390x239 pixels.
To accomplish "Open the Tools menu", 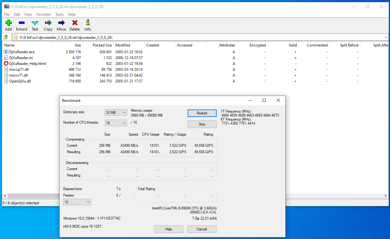I will coord(59,14).
